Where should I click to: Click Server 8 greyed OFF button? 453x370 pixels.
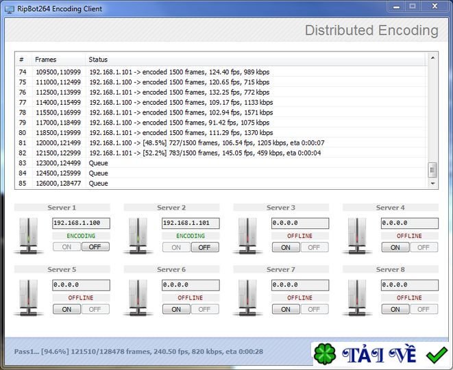[x=424, y=309]
